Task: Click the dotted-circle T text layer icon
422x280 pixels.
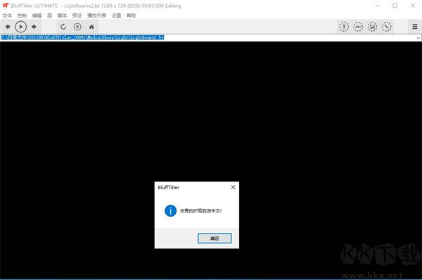Action: [344, 27]
